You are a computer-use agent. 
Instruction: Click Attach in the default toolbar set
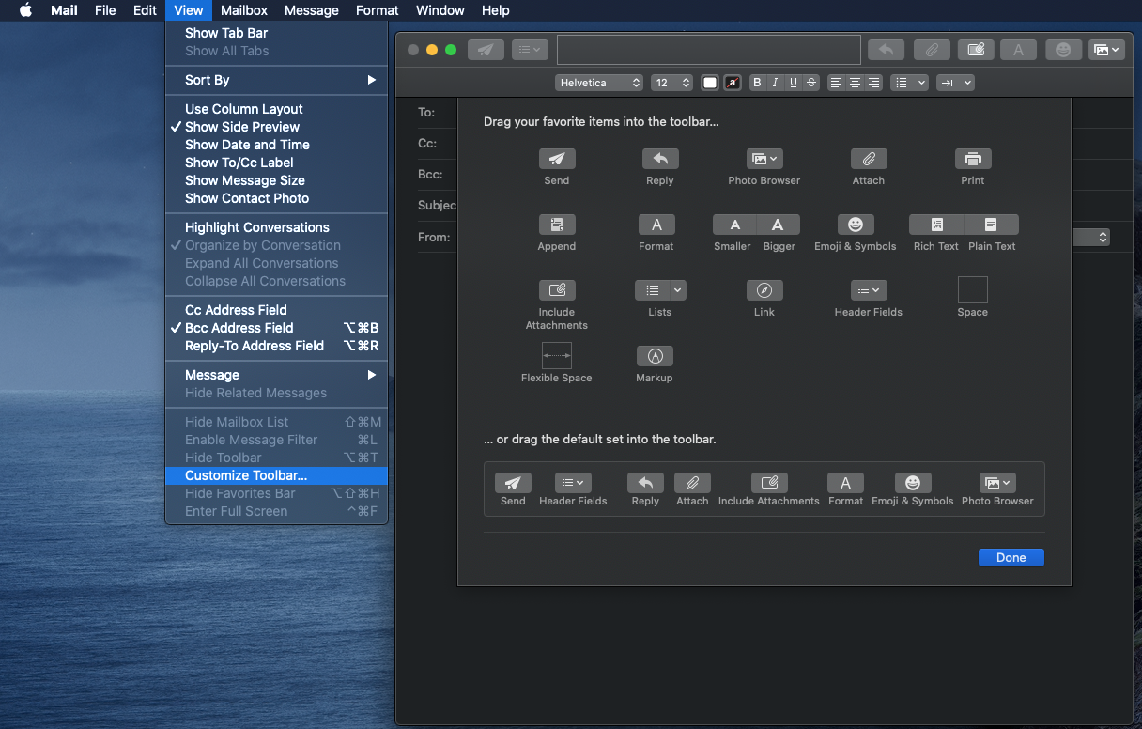pos(692,483)
